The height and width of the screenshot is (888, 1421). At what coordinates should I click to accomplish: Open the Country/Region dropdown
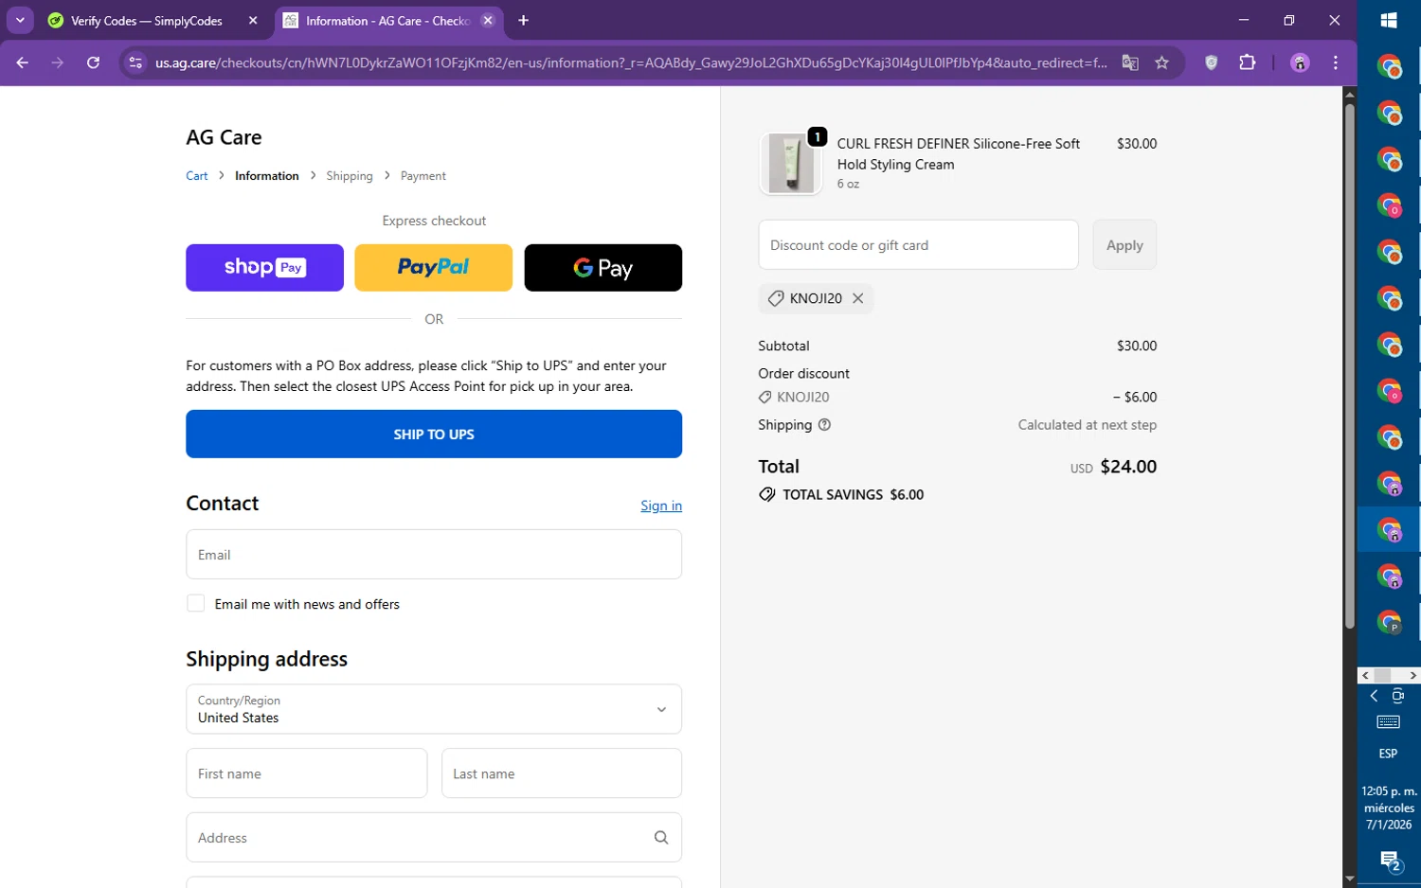tap(434, 709)
